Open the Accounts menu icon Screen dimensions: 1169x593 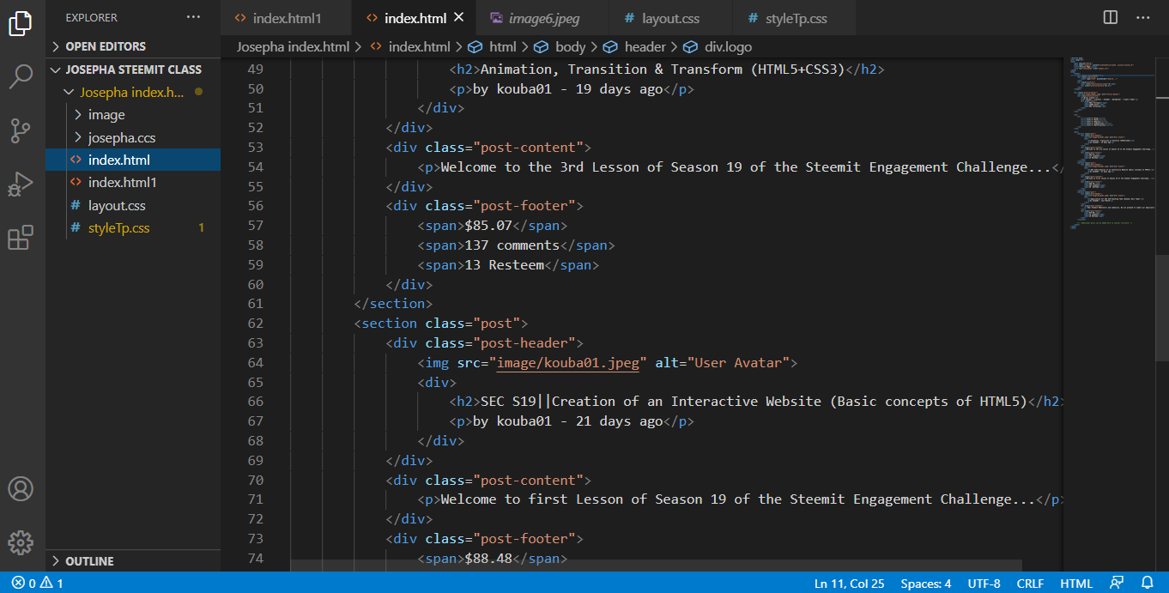pos(21,488)
